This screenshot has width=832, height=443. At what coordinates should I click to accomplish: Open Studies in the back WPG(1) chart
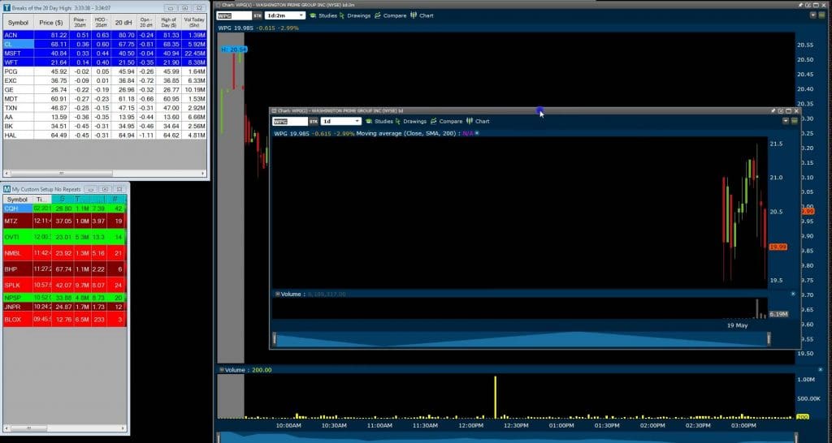click(323, 15)
